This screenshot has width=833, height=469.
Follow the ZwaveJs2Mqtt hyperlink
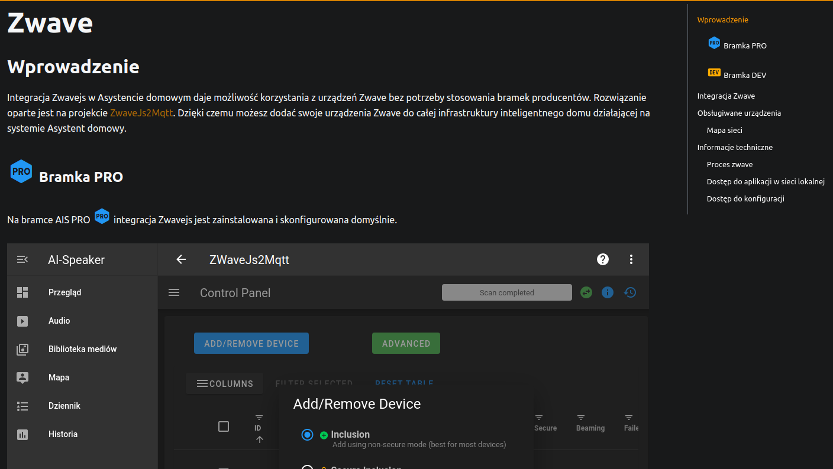tap(142, 112)
